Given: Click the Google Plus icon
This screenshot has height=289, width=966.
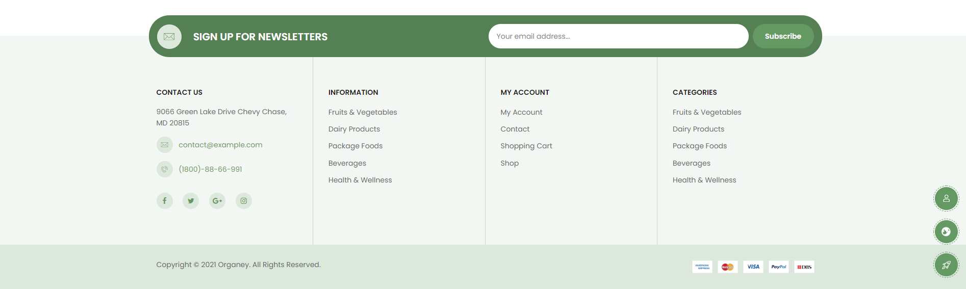Looking at the screenshot, I should pos(217,201).
